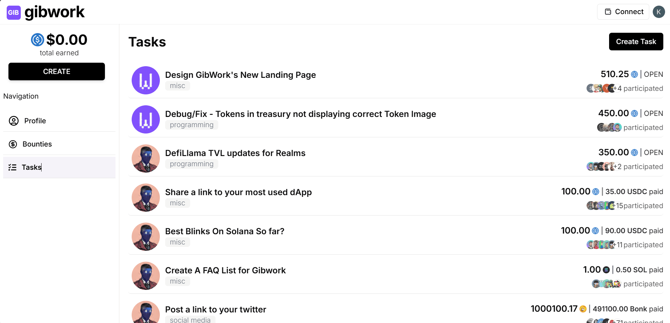Open Share a link to your most used dApp

click(238, 192)
